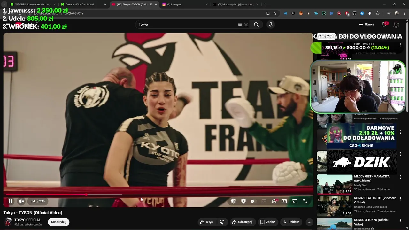Open TOKYO OFFICIAL channel link

tap(27, 220)
